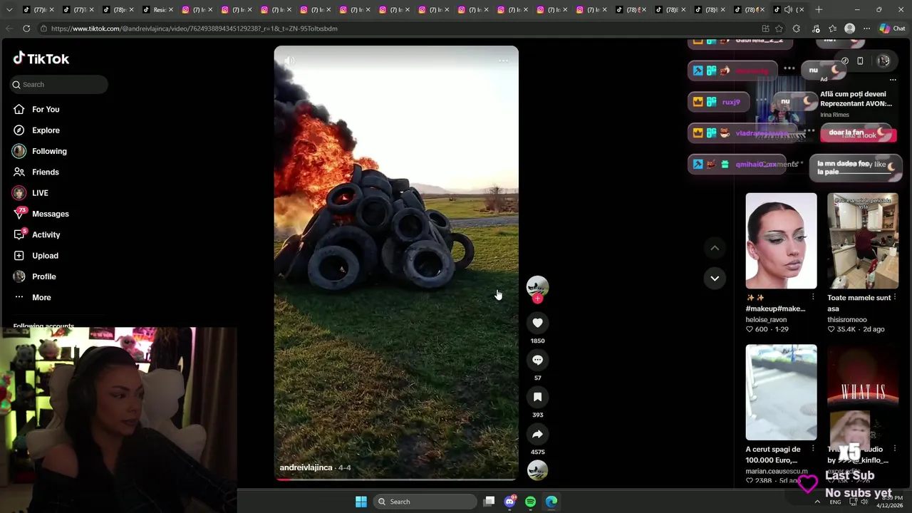Viewport: 912px width, 513px height.
Task: Open the browser Settings and more menu
Action: [x=866, y=28]
